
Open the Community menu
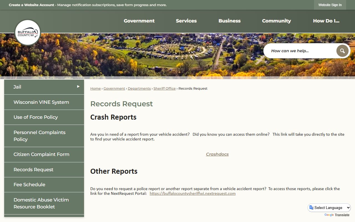tap(276, 21)
